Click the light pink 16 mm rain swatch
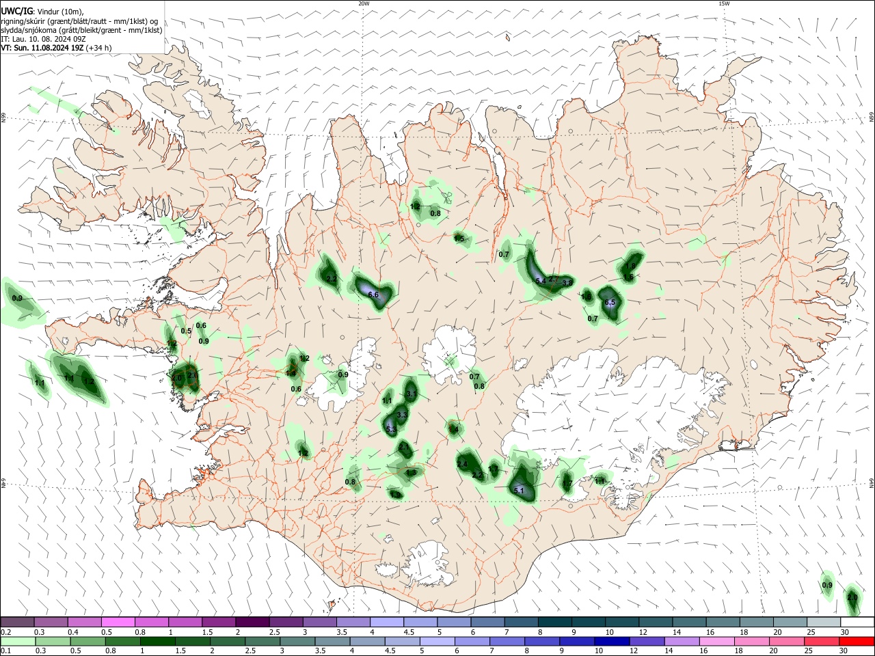This screenshot has height=656, width=875. click(716, 642)
